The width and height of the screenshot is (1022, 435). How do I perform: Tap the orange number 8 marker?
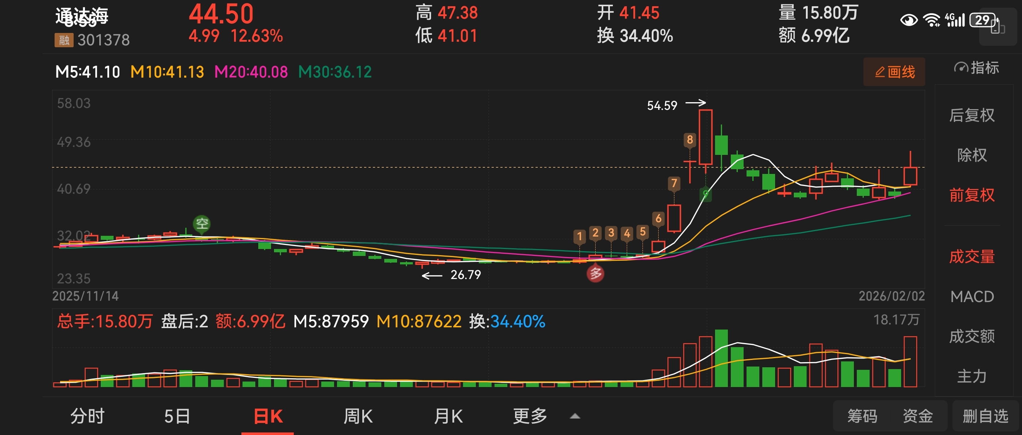pos(689,140)
